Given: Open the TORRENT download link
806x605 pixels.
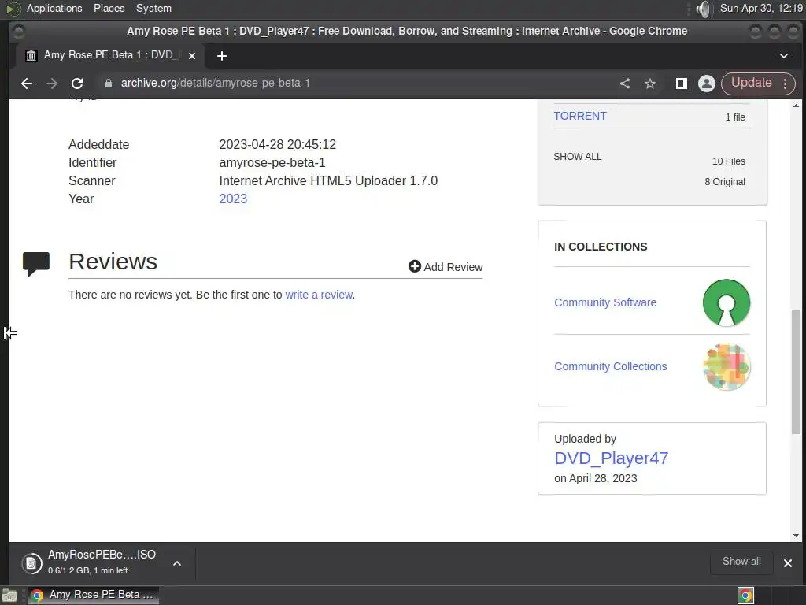Looking at the screenshot, I should tap(580, 116).
